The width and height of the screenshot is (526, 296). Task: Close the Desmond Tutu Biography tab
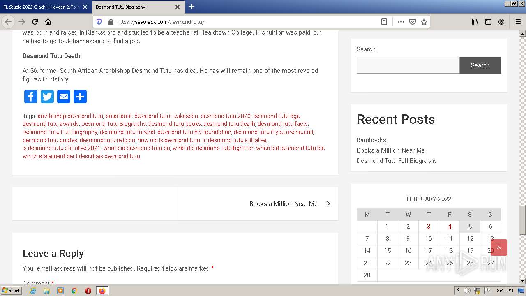tap(178, 7)
